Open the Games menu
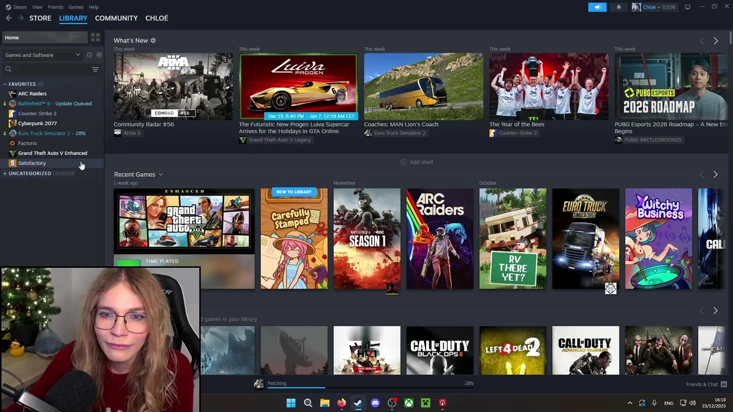 pyautogui.click(x=76, y=7)
